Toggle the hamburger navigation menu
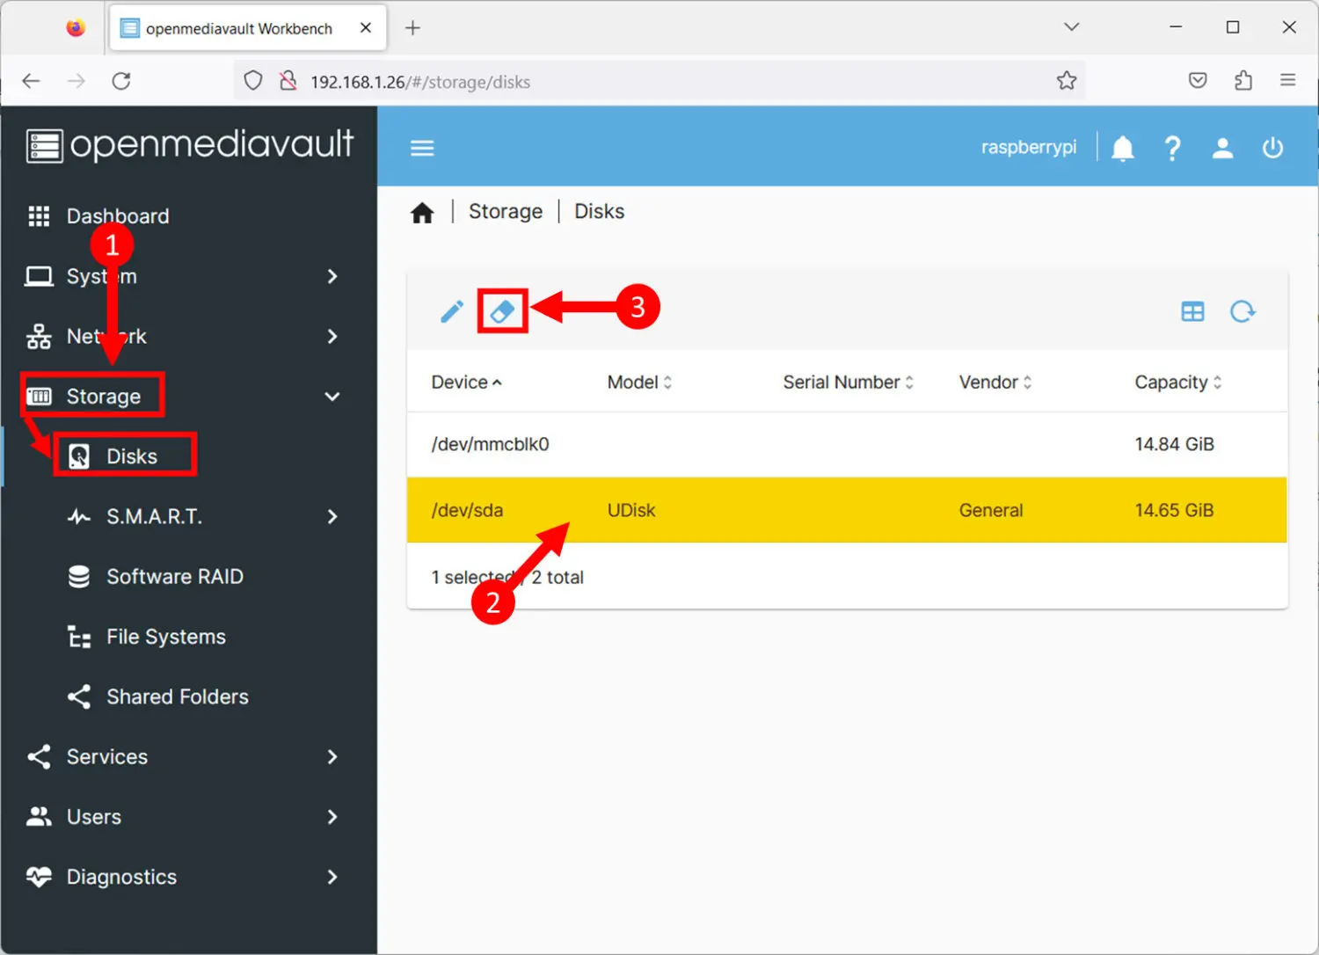Image resolution: width=1319 pixels, height=955 pixels. [422, 148]
